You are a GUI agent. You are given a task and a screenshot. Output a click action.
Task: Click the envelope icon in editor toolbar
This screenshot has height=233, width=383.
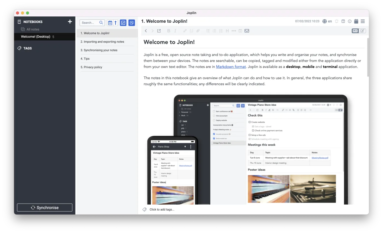tap(247, 31)
